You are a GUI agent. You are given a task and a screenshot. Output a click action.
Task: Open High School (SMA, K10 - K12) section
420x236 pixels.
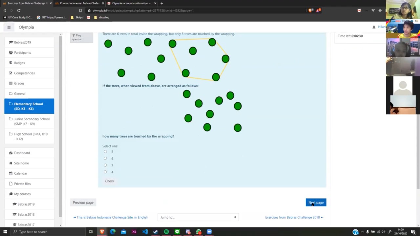coord(29,136)
